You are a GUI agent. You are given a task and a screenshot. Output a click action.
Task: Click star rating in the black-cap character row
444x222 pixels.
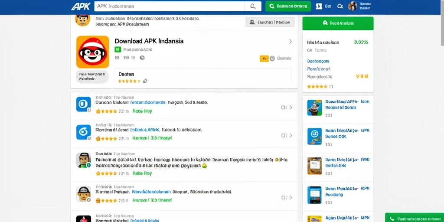point(106,200)
